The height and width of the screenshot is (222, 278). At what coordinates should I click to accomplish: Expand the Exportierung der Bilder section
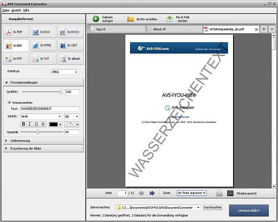click(43, 149)
